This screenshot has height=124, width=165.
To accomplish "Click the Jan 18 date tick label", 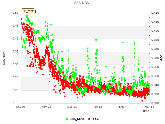I will [98, 107].
